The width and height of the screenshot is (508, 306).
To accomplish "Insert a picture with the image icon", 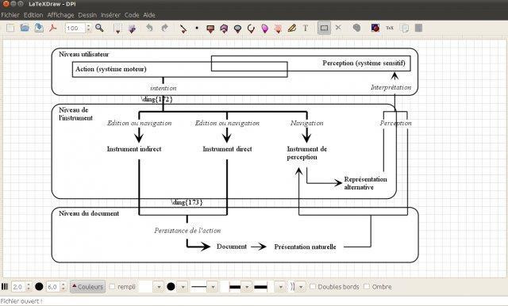I will click(375, 28).
